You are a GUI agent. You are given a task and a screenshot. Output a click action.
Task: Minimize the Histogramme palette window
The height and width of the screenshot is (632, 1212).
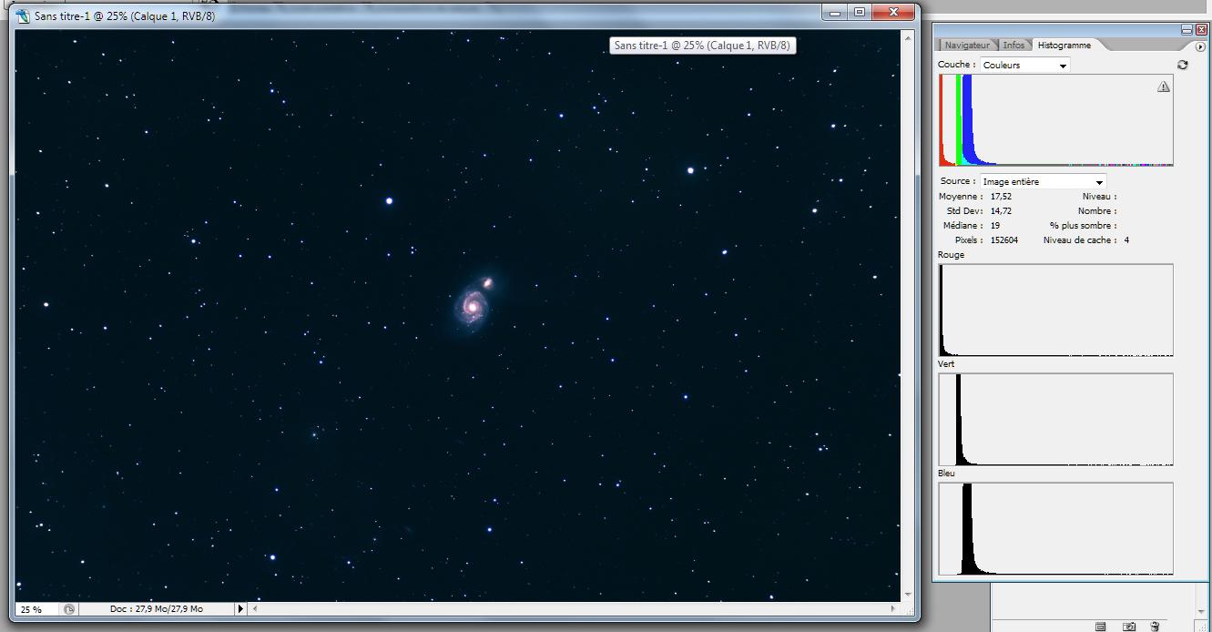point(1187,30)
